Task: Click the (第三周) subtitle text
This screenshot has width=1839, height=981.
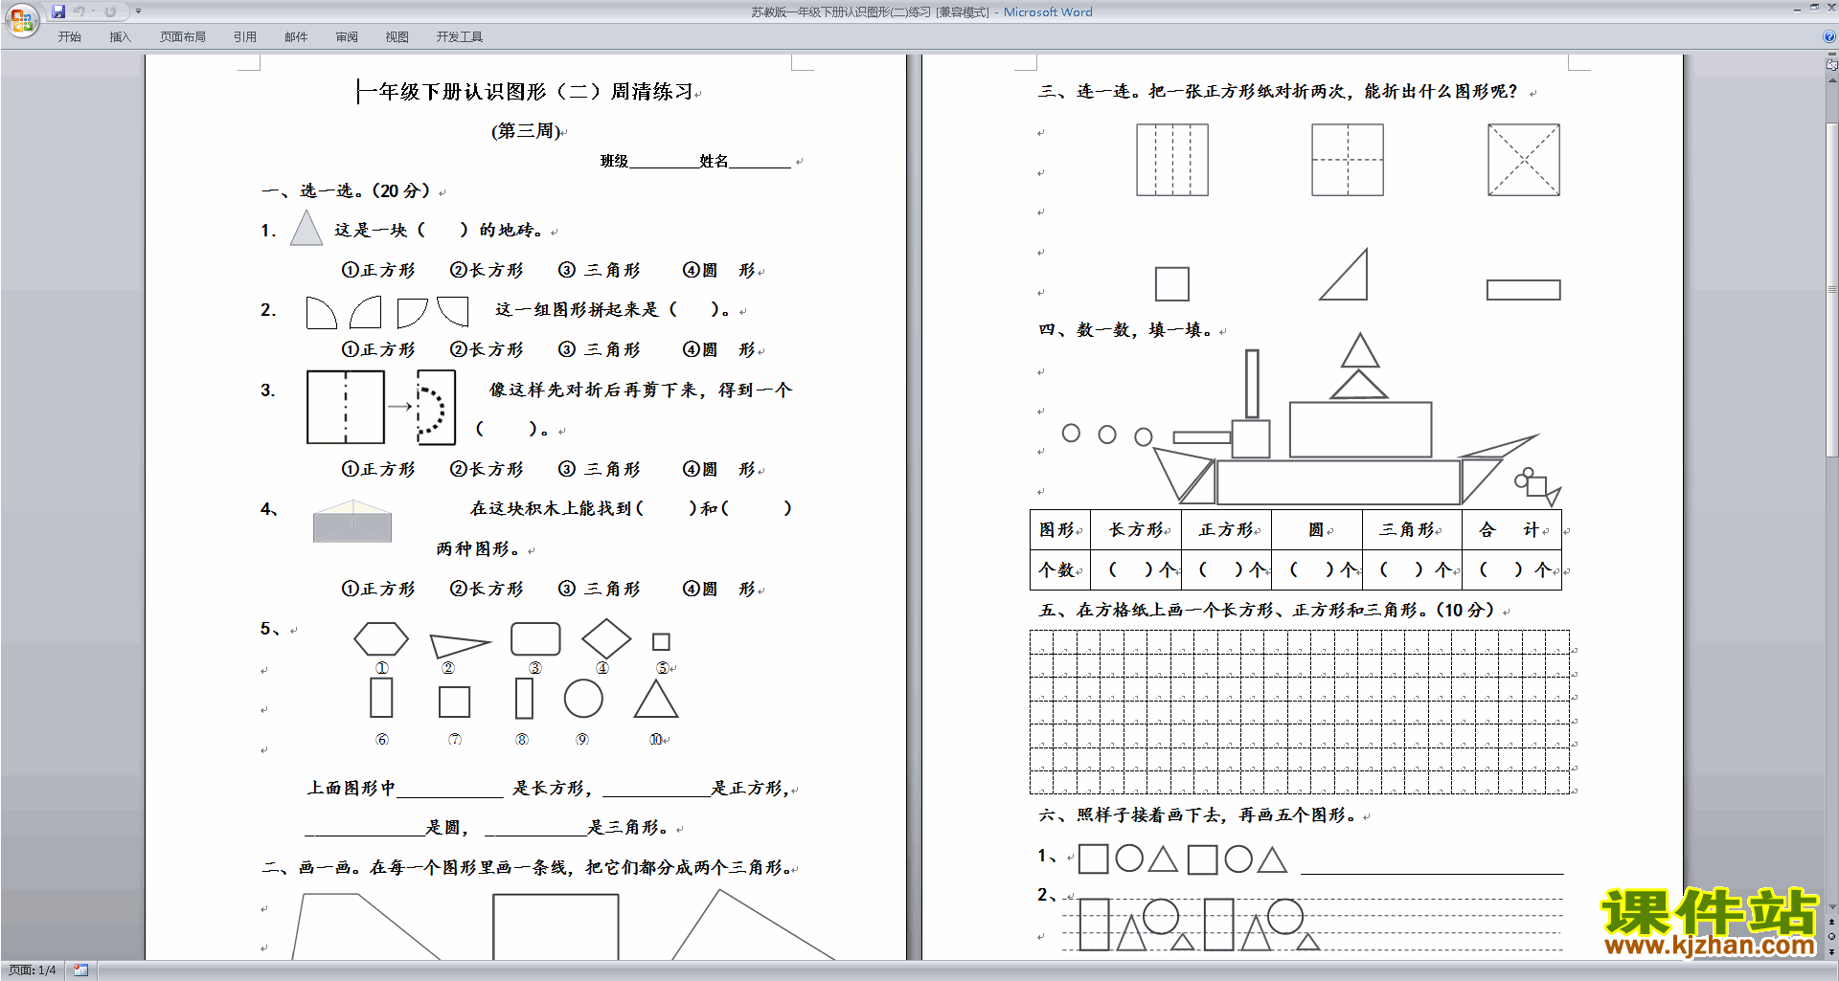Action: pyautogui.click(x=526, y=130)
